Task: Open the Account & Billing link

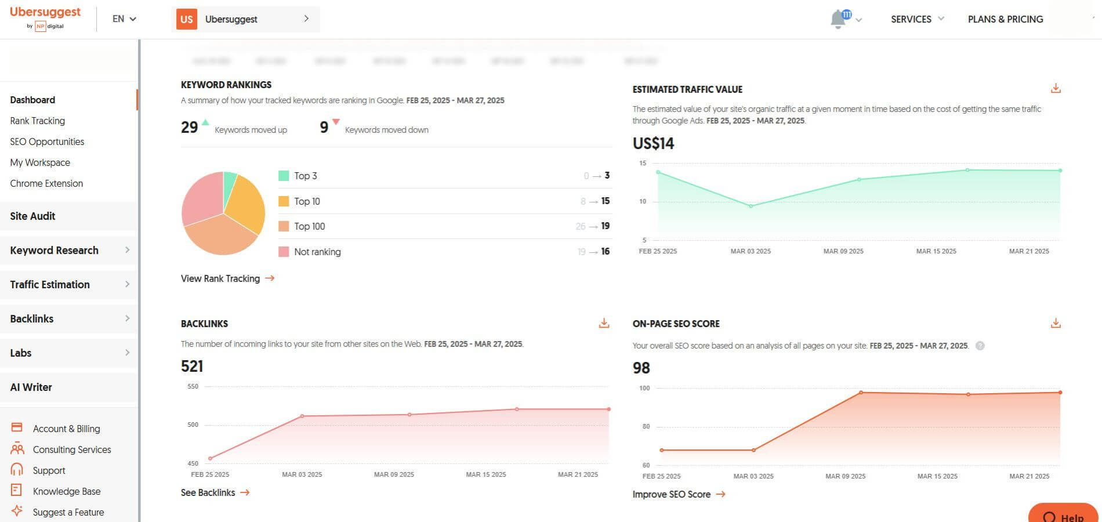Action: [66, 429]
